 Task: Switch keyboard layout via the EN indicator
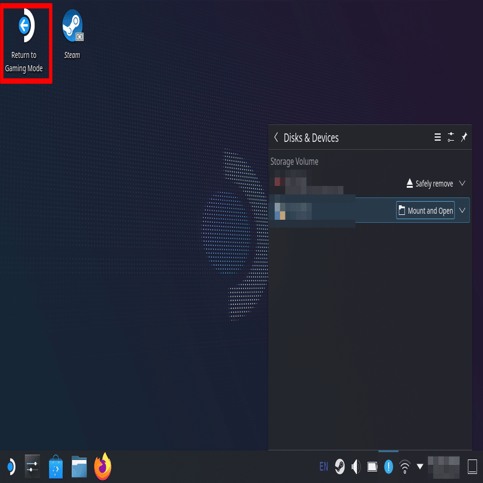(324, 467)
